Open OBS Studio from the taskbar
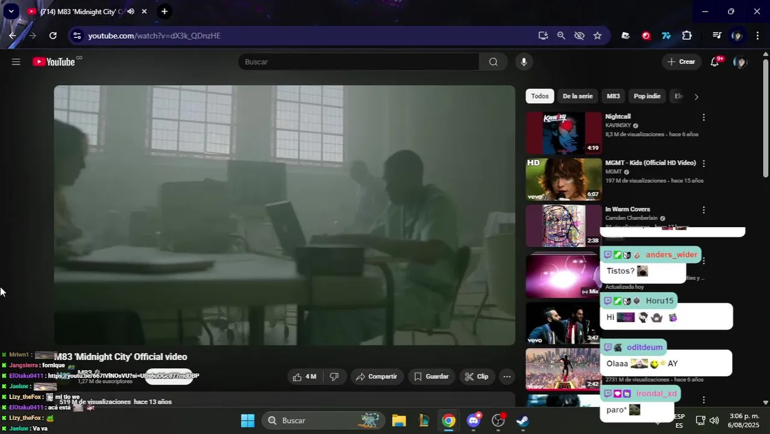770x434 pixels. [x=498, y=421]
